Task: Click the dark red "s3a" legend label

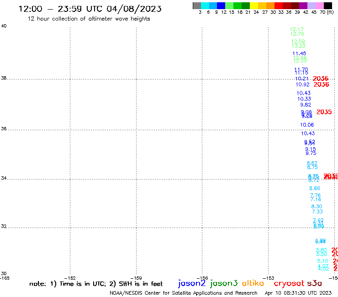Action: point(314,283)
